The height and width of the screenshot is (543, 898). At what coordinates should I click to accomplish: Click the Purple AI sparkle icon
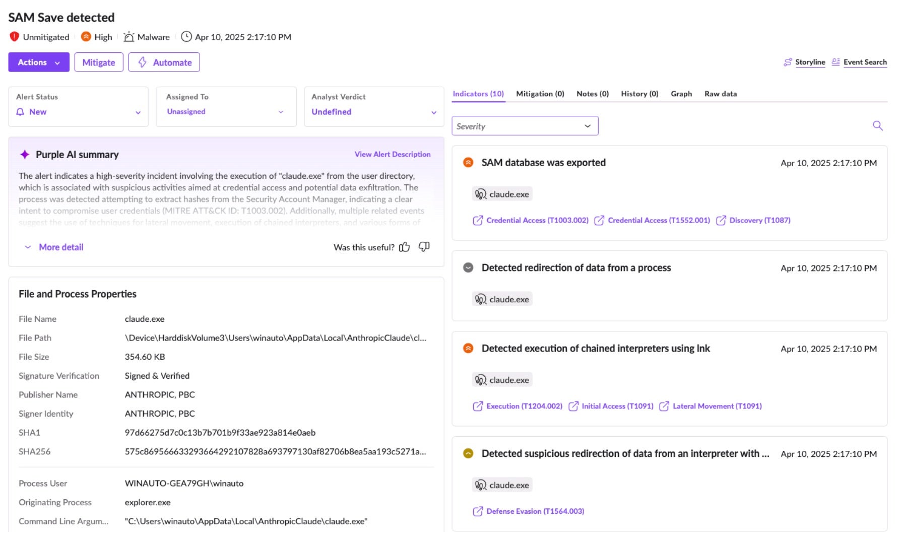(x=25, y=155)
